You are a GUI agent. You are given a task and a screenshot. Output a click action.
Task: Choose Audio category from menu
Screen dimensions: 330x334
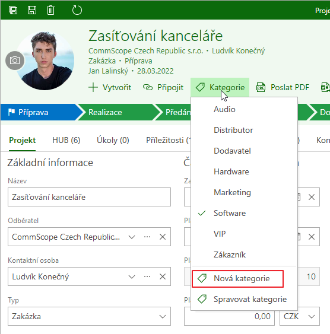click(244, 110)
